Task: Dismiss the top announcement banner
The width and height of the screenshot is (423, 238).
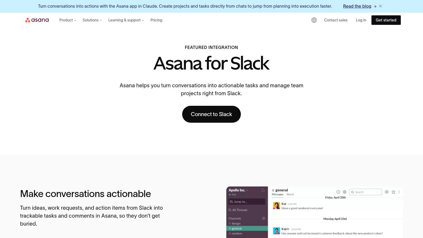Action: (380, 6)
